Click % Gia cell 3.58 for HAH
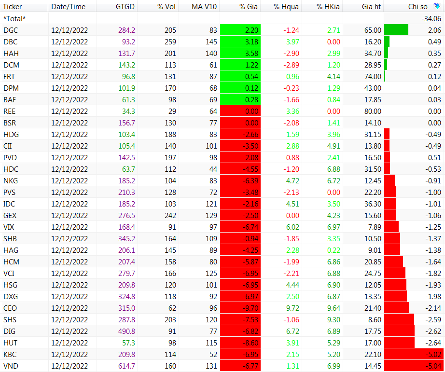Viewport: 445px width, 372px height. (240, 54)
